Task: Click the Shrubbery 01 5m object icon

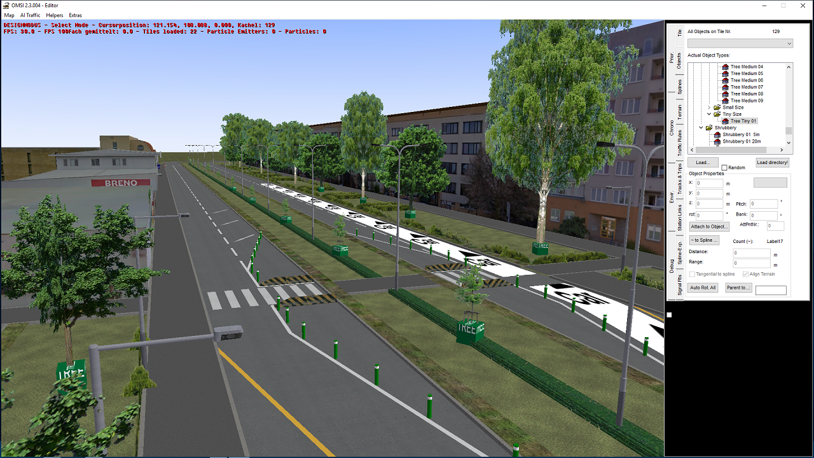Action: pos(717,135)
